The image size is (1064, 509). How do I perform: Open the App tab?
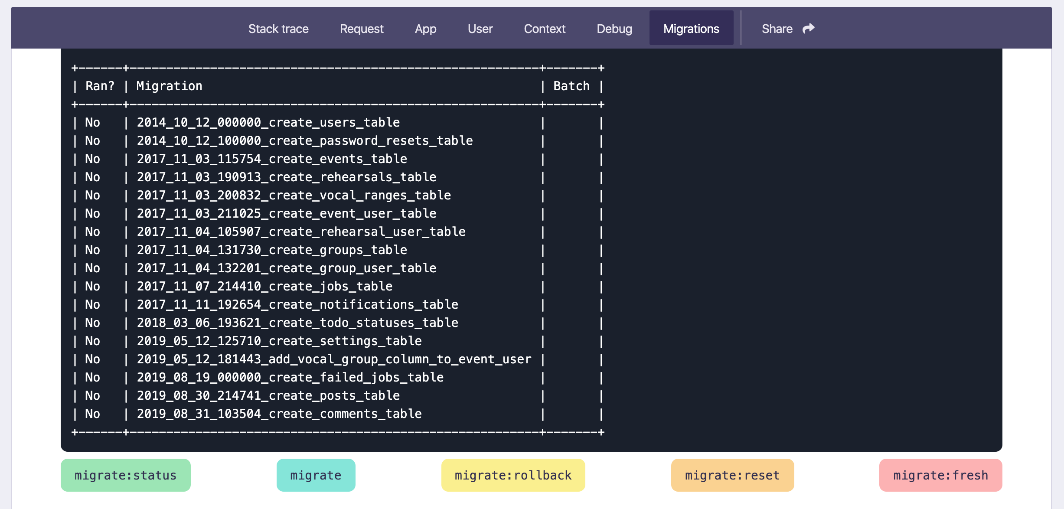[x=425, y=29]
